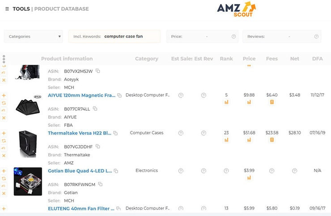Open the hamburger menu next to Tools
This screenshot has height=216, width=331.
[x=7, y=9]
